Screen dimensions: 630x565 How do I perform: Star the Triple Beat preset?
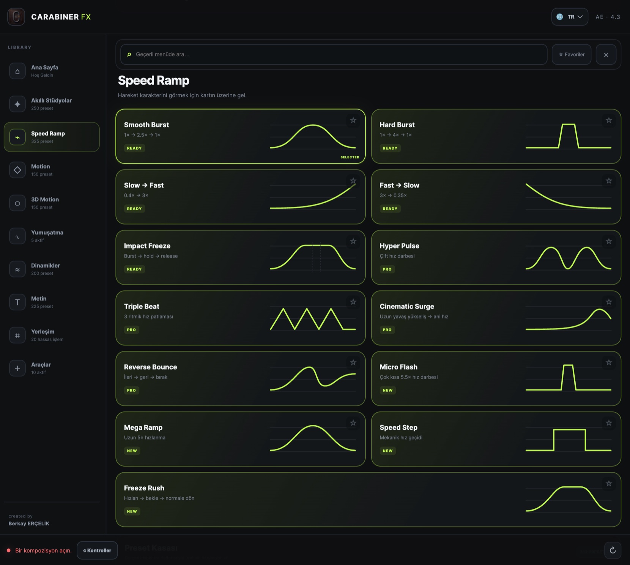pyautogui.click(x=353, y=302)
